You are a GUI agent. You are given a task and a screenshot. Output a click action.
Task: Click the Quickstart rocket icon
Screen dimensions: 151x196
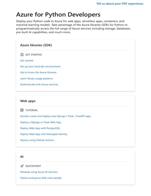pyautogui.click(x=22, y=166)
